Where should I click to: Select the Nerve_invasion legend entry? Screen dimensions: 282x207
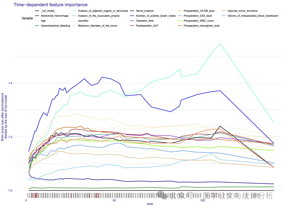point(142,11)
